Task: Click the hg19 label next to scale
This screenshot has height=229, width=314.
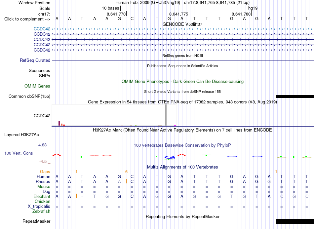Action: pos(253,8)
